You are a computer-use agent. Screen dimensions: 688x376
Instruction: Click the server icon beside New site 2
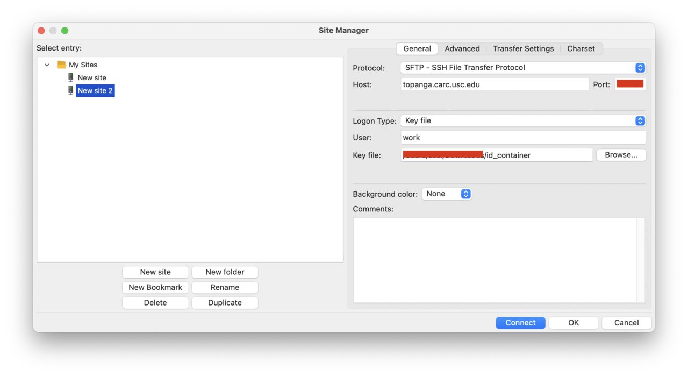[70, 90]
